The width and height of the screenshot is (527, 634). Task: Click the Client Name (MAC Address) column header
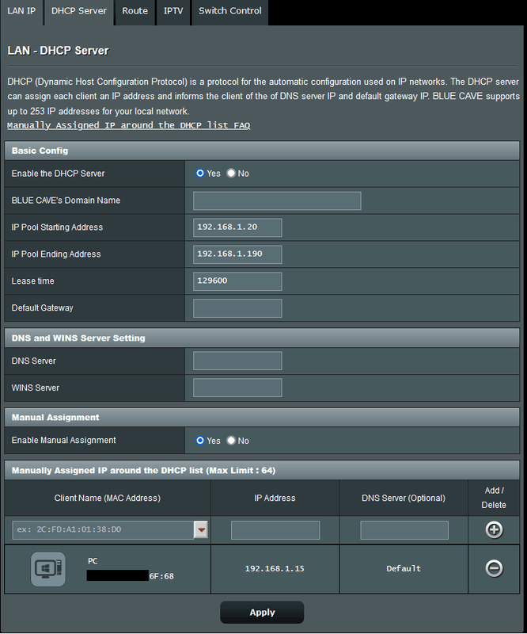click(x=108, y=498)
